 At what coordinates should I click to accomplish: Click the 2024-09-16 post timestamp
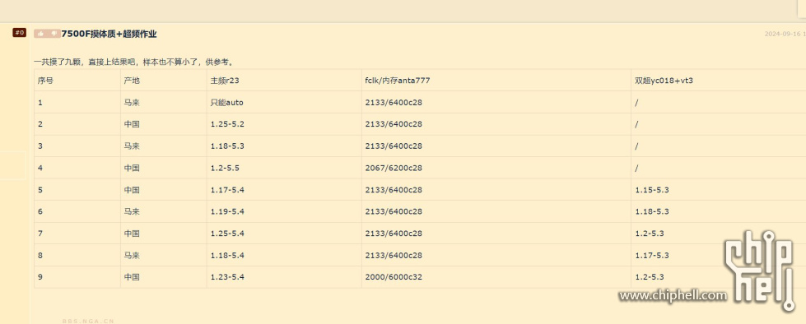coord(785,34)
